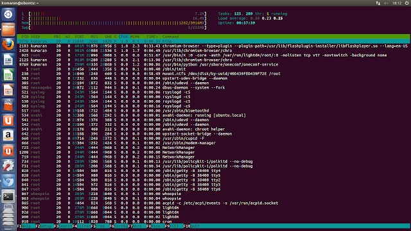Select avahi-daemon: running [ubuntu.local] row
The height and width of the screenshot is (231, 411).
tap(213, 116)
